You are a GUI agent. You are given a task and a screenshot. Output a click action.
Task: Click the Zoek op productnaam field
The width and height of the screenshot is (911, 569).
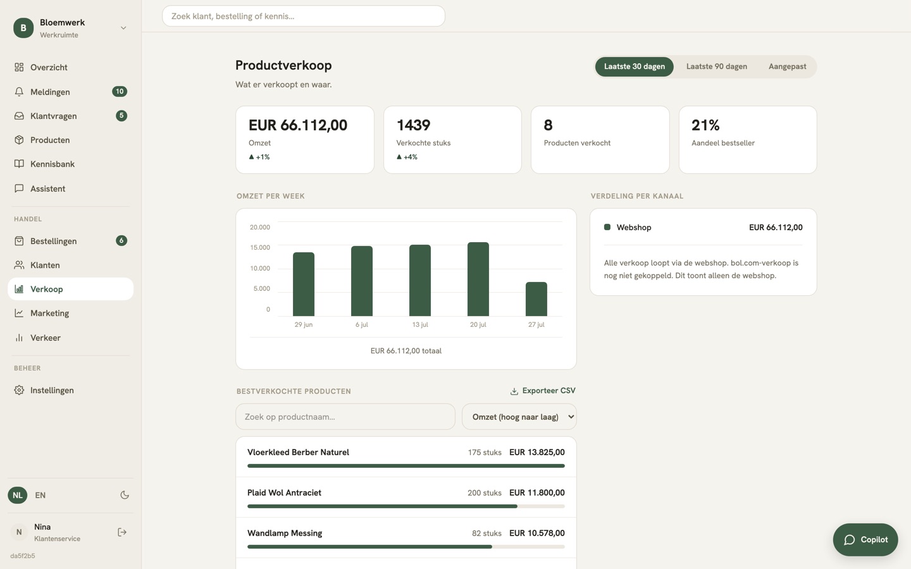click(345, 417)
